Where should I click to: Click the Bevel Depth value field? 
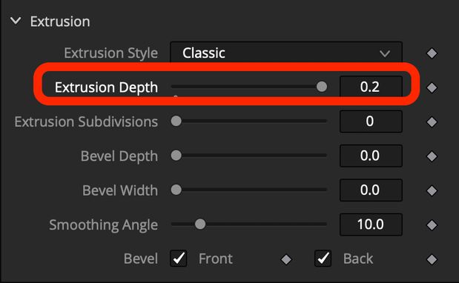click(x=371, y=156)
